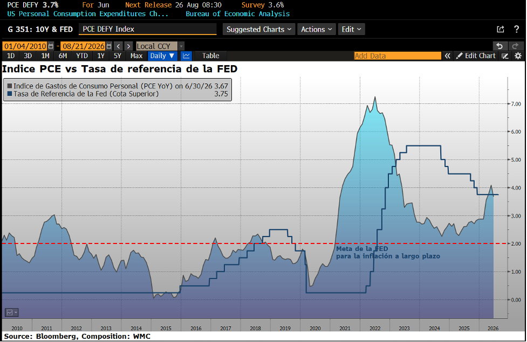Screen dimensions: 527x342
Task: Open chart type mini menu at bottom-left
Action: click(12, 312)
